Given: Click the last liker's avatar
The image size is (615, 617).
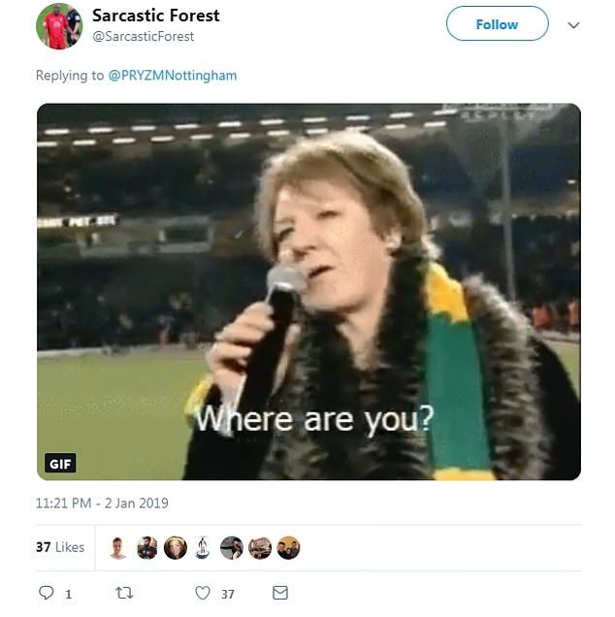Looking at the screenshot, I should 289,548.
